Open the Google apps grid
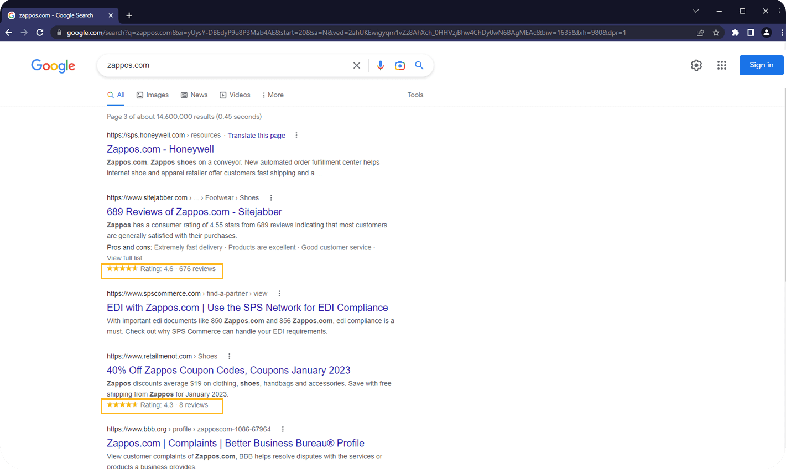Viewport: 786px width, 469px height. [x=722, y=65]
